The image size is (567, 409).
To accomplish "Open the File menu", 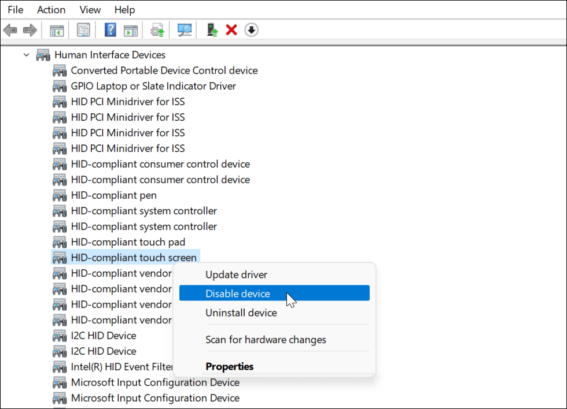I will coord(15,9).
